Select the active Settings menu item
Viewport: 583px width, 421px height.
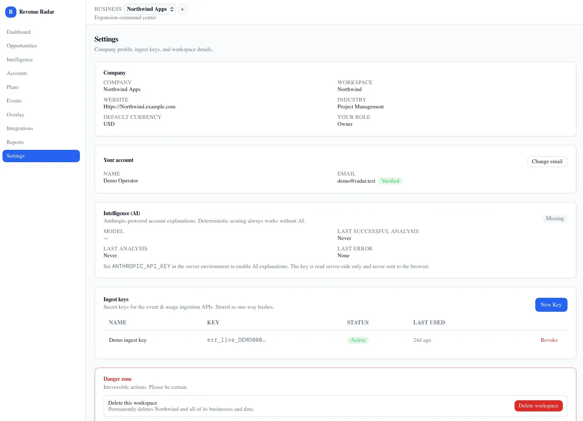pyautogui.click(x=41, y=156)
